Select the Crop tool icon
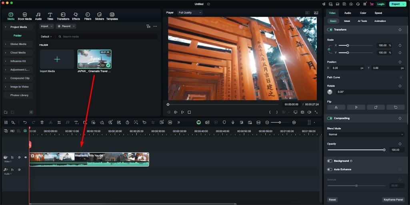 tap(59, 122)
